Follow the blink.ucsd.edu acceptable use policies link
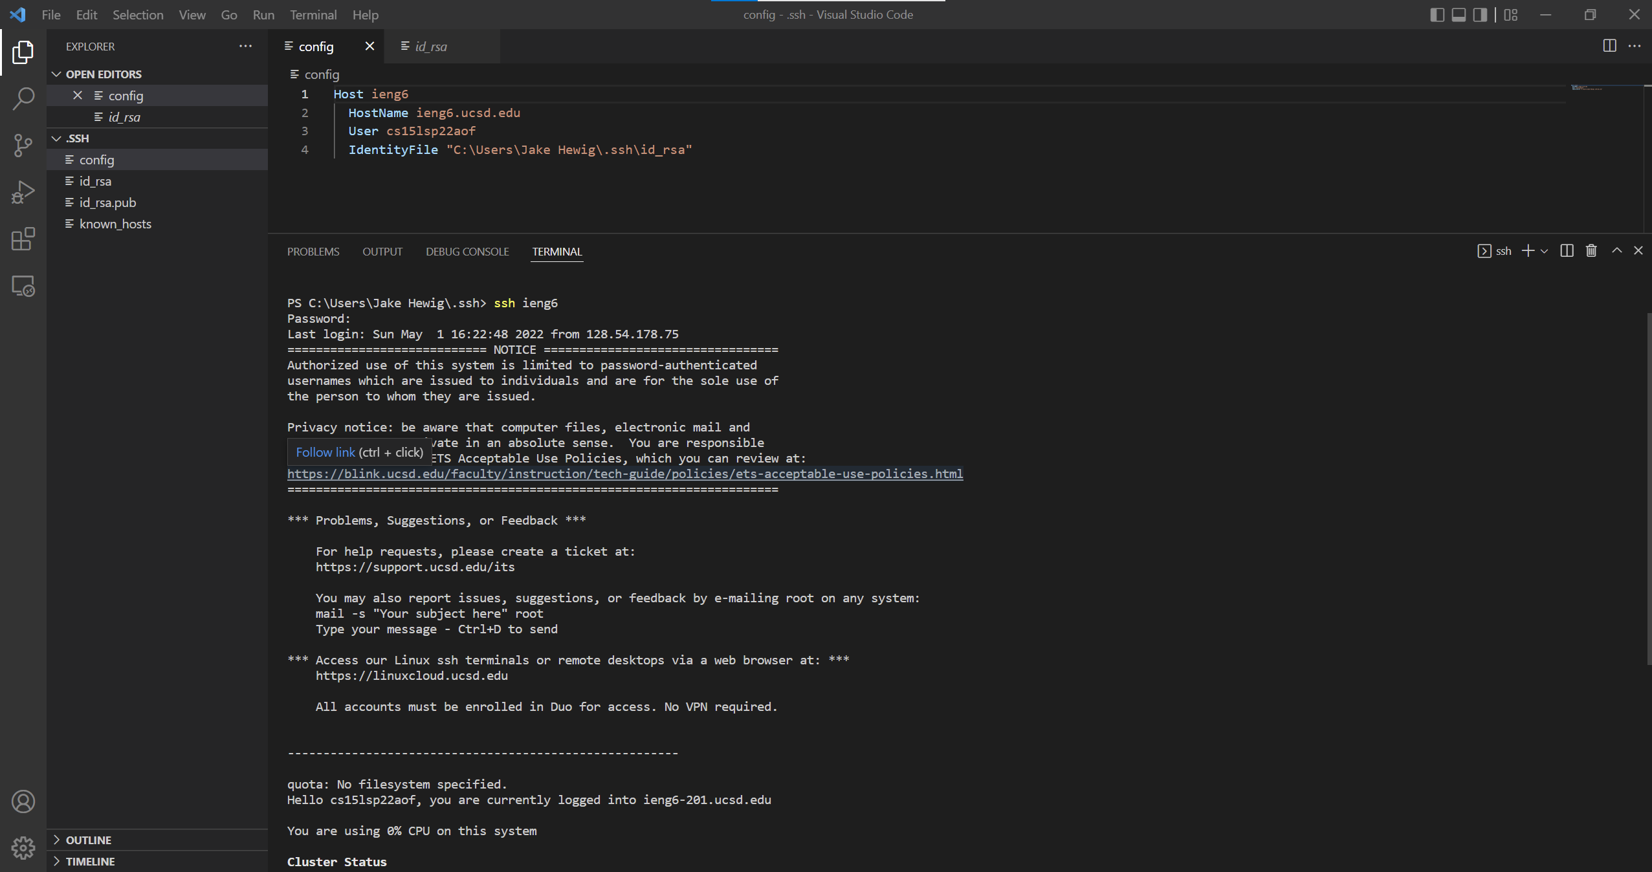 [624, 474]
